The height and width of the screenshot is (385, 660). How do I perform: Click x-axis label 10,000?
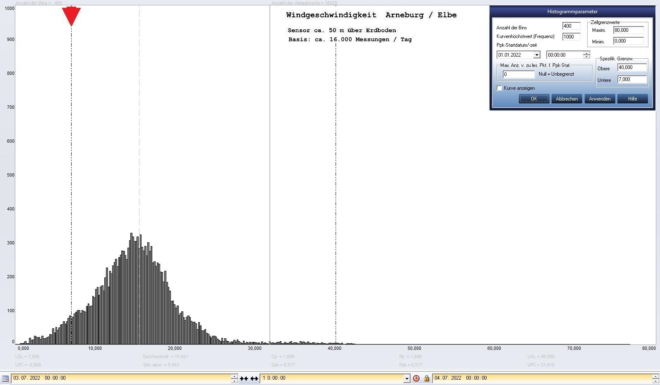pos(95,348)
